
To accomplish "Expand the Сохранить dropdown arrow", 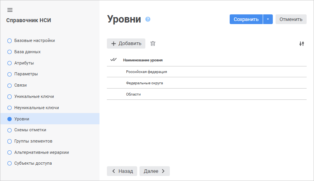I will [x=268, y=19].
